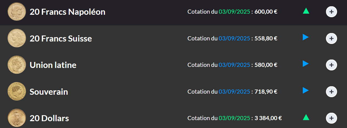Click the green up arrow for 20 Dollars
The height and width of the screenshot is (128, 347).
[306, 117]
